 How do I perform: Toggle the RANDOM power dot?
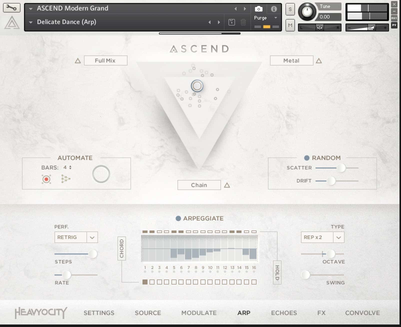point(307,158)
